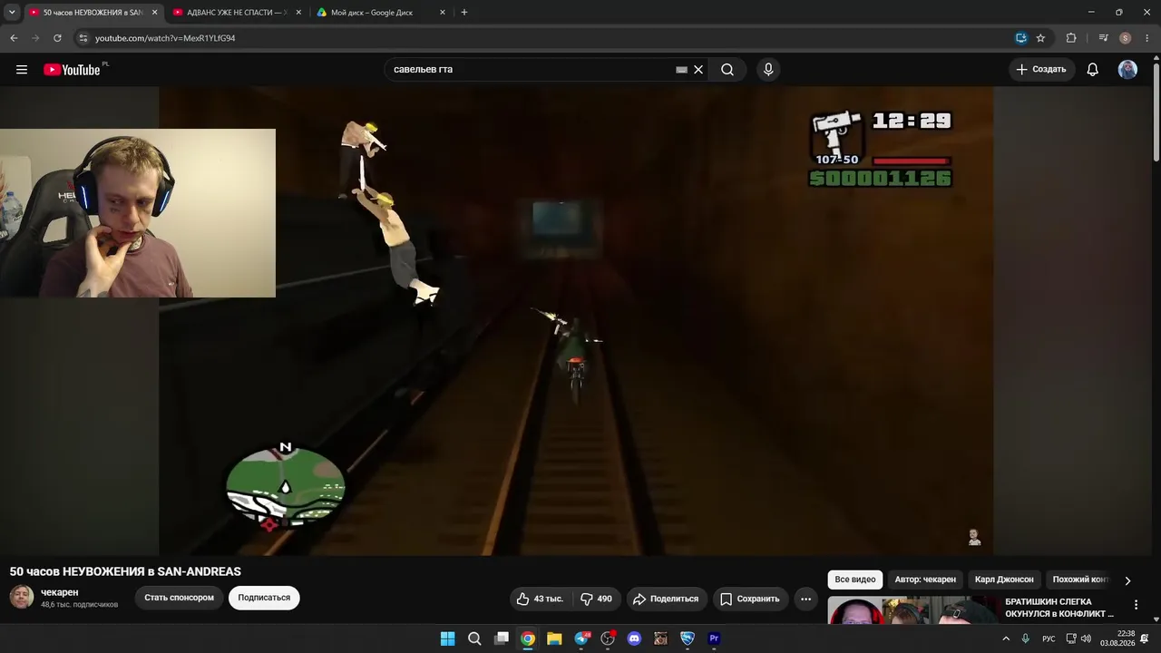Viewport: 1161px width, 653px height.
Task: View site information for youtube.com
Action: (x=83, y=38)
